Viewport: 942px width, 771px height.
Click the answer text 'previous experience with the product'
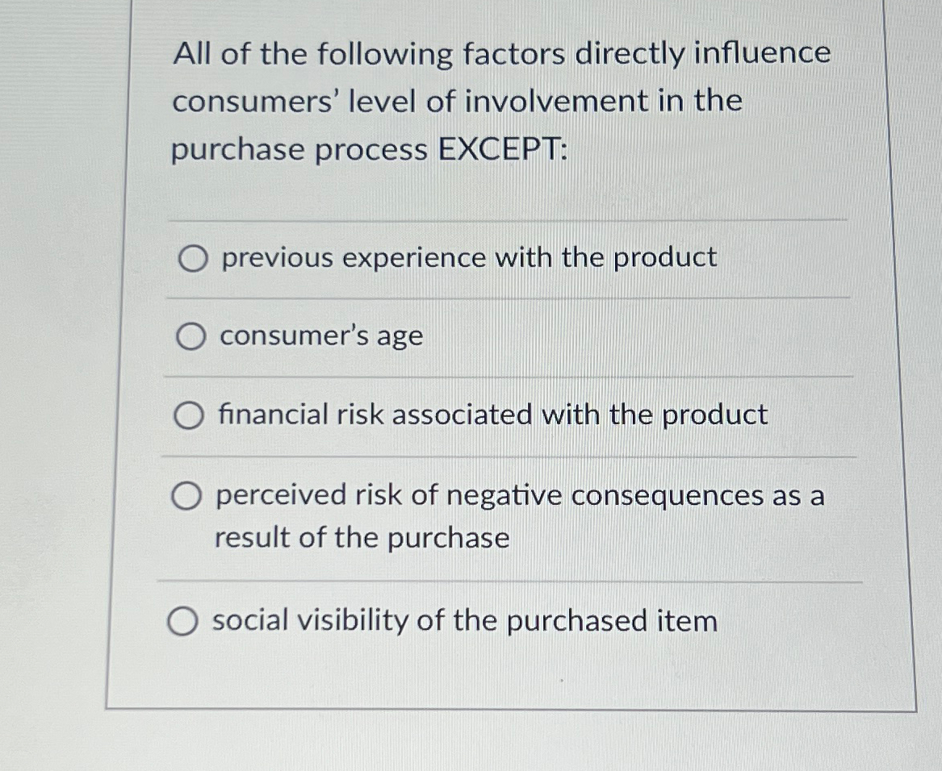(467, 258)
